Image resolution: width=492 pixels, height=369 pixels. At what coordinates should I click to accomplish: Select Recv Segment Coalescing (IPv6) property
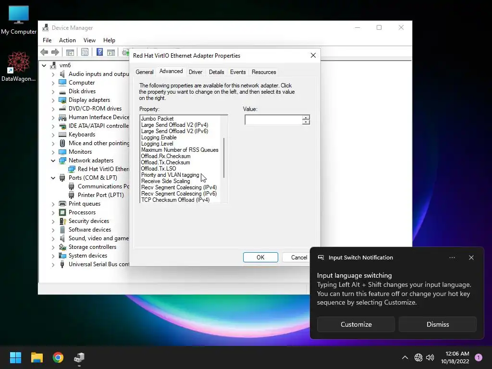click(x=179, y=194)
